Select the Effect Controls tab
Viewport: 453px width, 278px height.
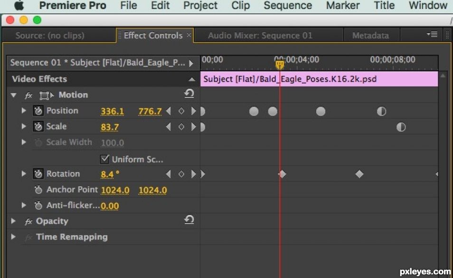click(153, 35)
